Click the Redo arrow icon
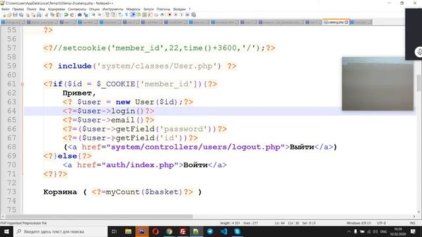This screenshot has width=422, height=237. point(72,14)
